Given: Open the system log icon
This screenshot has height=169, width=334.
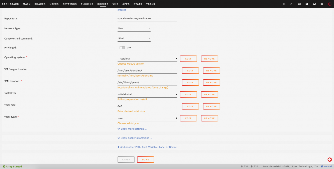Looking at the screenshot, I should point(322,4).
